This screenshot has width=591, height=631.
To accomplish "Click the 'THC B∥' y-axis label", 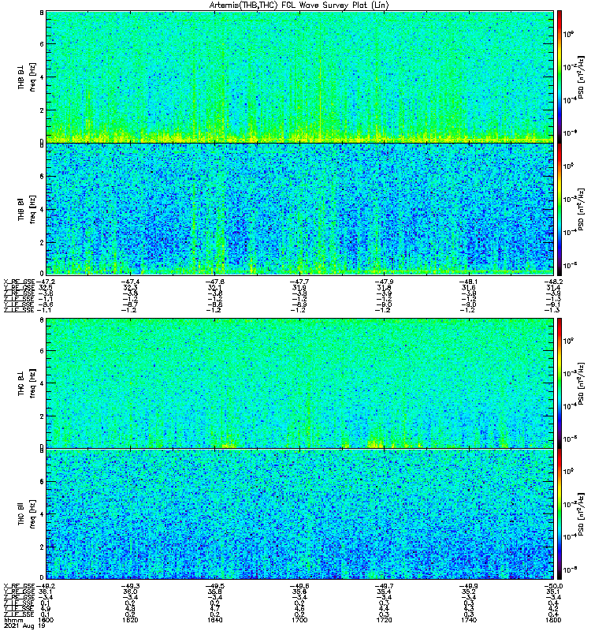I will click(x=21, y=514).
